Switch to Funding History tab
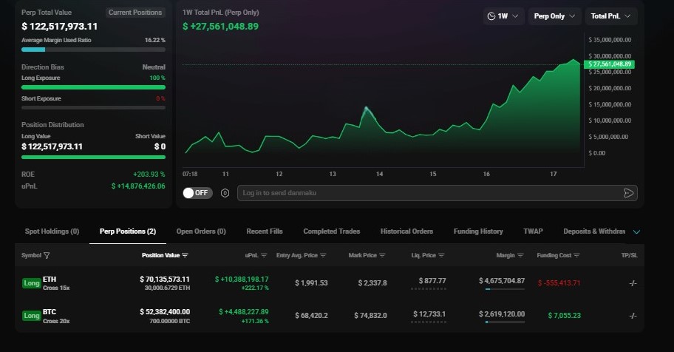 tap(478, 231)
